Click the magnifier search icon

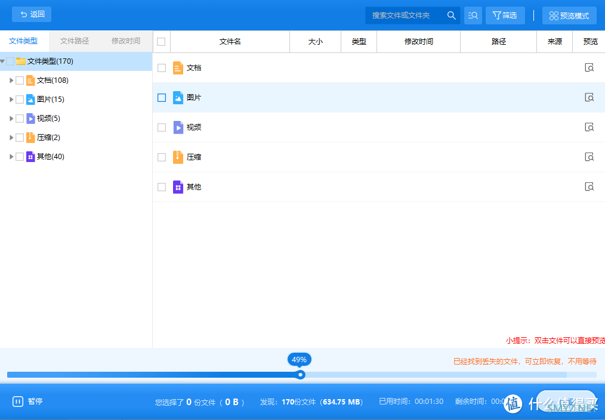[451, 15]
